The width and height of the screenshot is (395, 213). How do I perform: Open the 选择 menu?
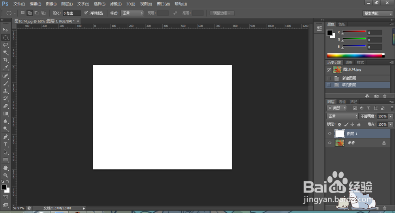100,4
